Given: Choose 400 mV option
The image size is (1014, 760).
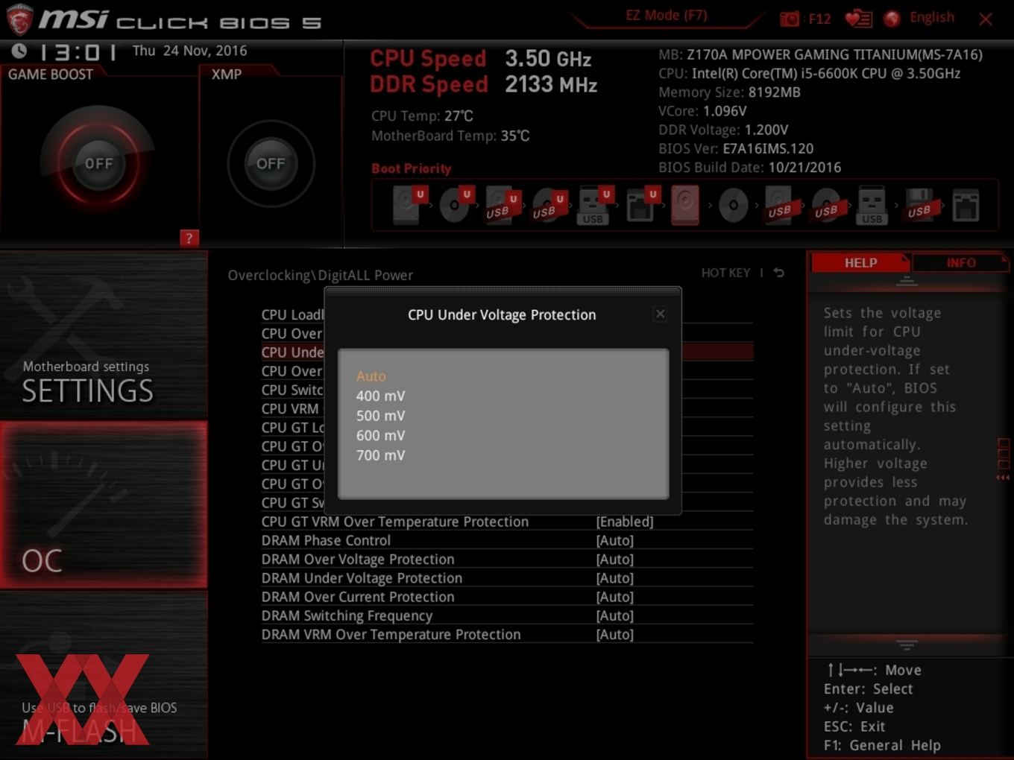Looking at the screenshot, I should (380, 396).
